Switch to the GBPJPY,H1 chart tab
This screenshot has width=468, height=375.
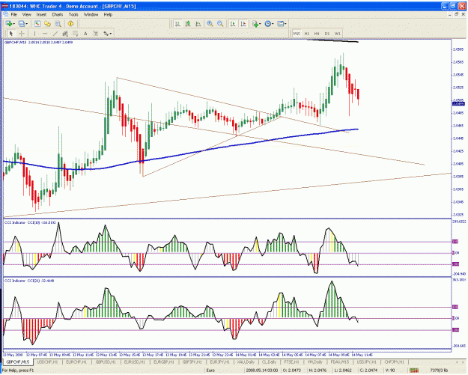(x=192, y=362)
